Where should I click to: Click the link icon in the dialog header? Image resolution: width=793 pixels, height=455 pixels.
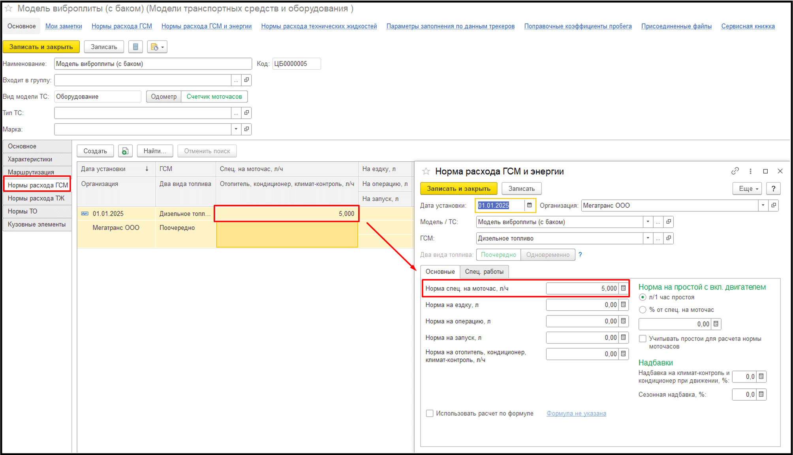(x=735, y=171)
